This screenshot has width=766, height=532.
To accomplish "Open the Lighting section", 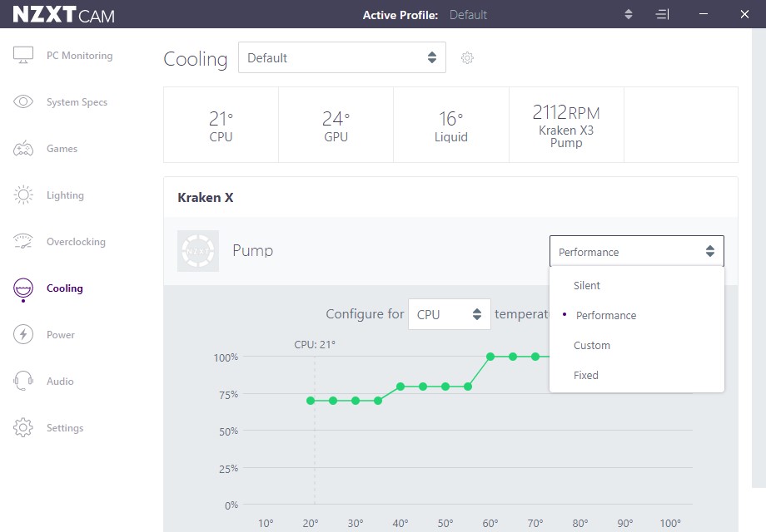I will tap(65, 195).
